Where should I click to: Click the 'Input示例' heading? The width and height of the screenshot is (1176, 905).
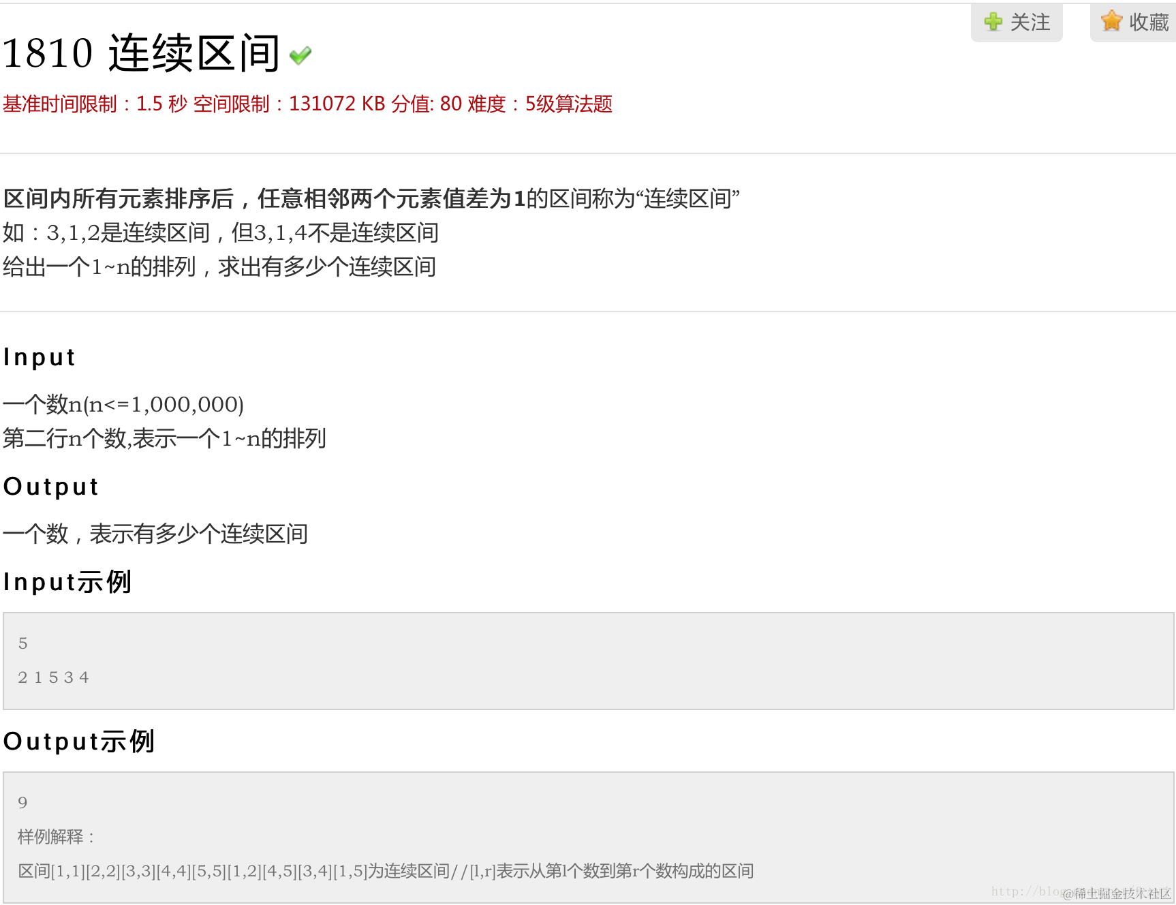pos(67,582)
